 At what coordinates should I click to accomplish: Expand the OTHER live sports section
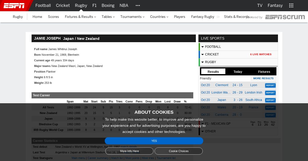tap(238, 131)
